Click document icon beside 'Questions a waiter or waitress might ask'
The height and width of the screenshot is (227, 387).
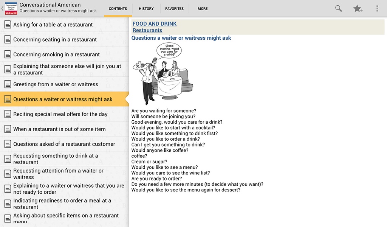pyautogui.click(x=8, y=99)
